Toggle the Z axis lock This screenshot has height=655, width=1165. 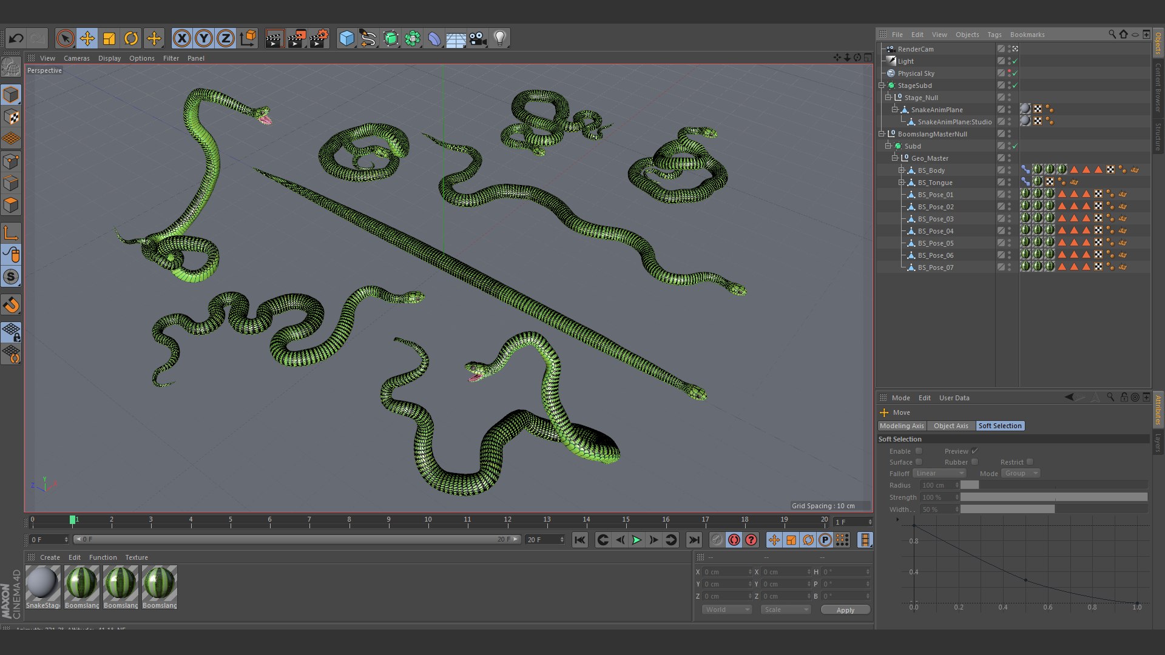click(x=226, y=39)
